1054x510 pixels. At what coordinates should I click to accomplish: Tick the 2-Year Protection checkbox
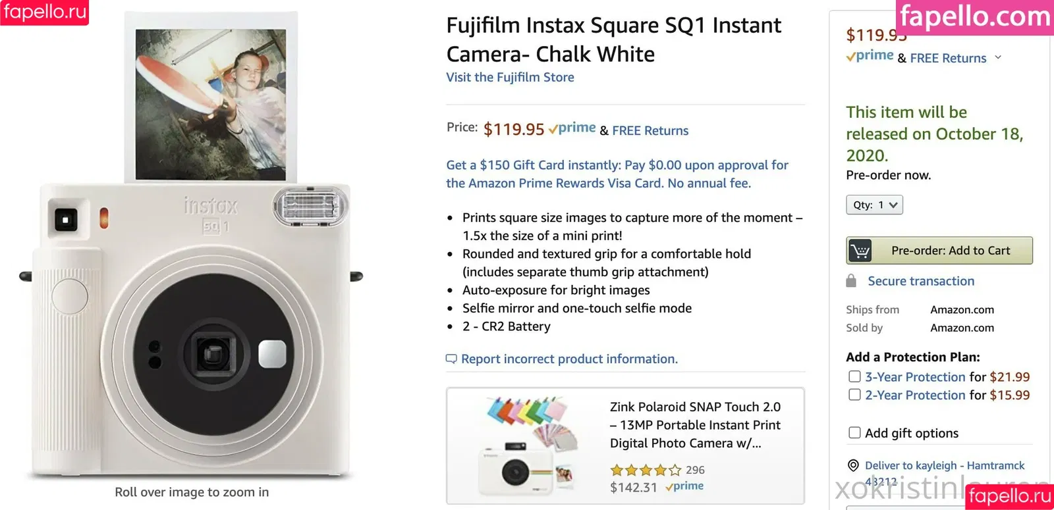pyautogui.click(x=854, y=395)
